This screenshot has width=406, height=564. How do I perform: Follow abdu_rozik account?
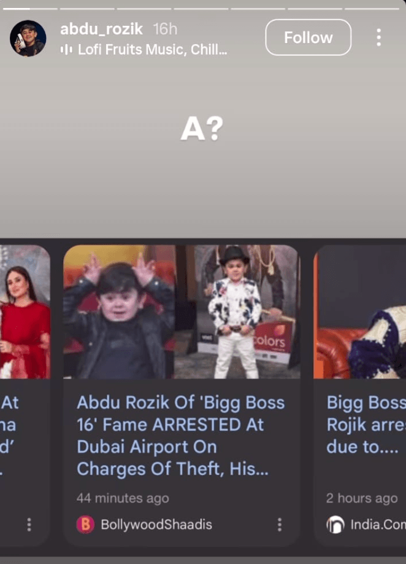[x=308, y=37]
